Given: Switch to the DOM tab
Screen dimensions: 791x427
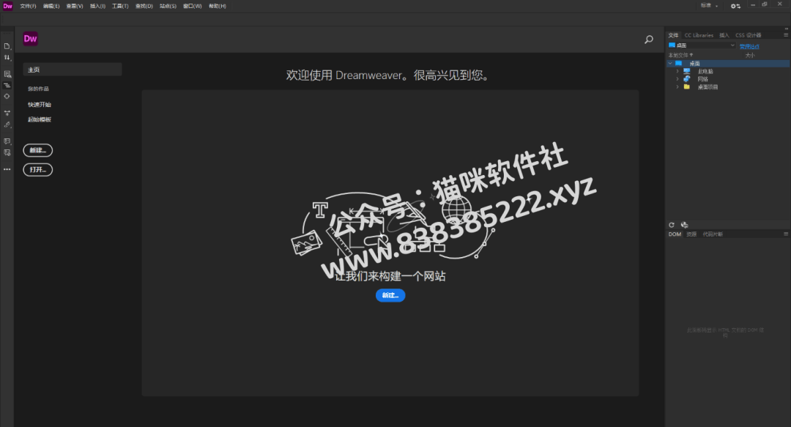Looking at the screenshot, I should (675, 234).
